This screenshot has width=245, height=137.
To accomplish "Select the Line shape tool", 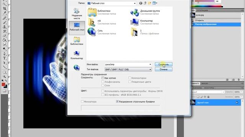I will pyautogui.click(x=5, y=67).
